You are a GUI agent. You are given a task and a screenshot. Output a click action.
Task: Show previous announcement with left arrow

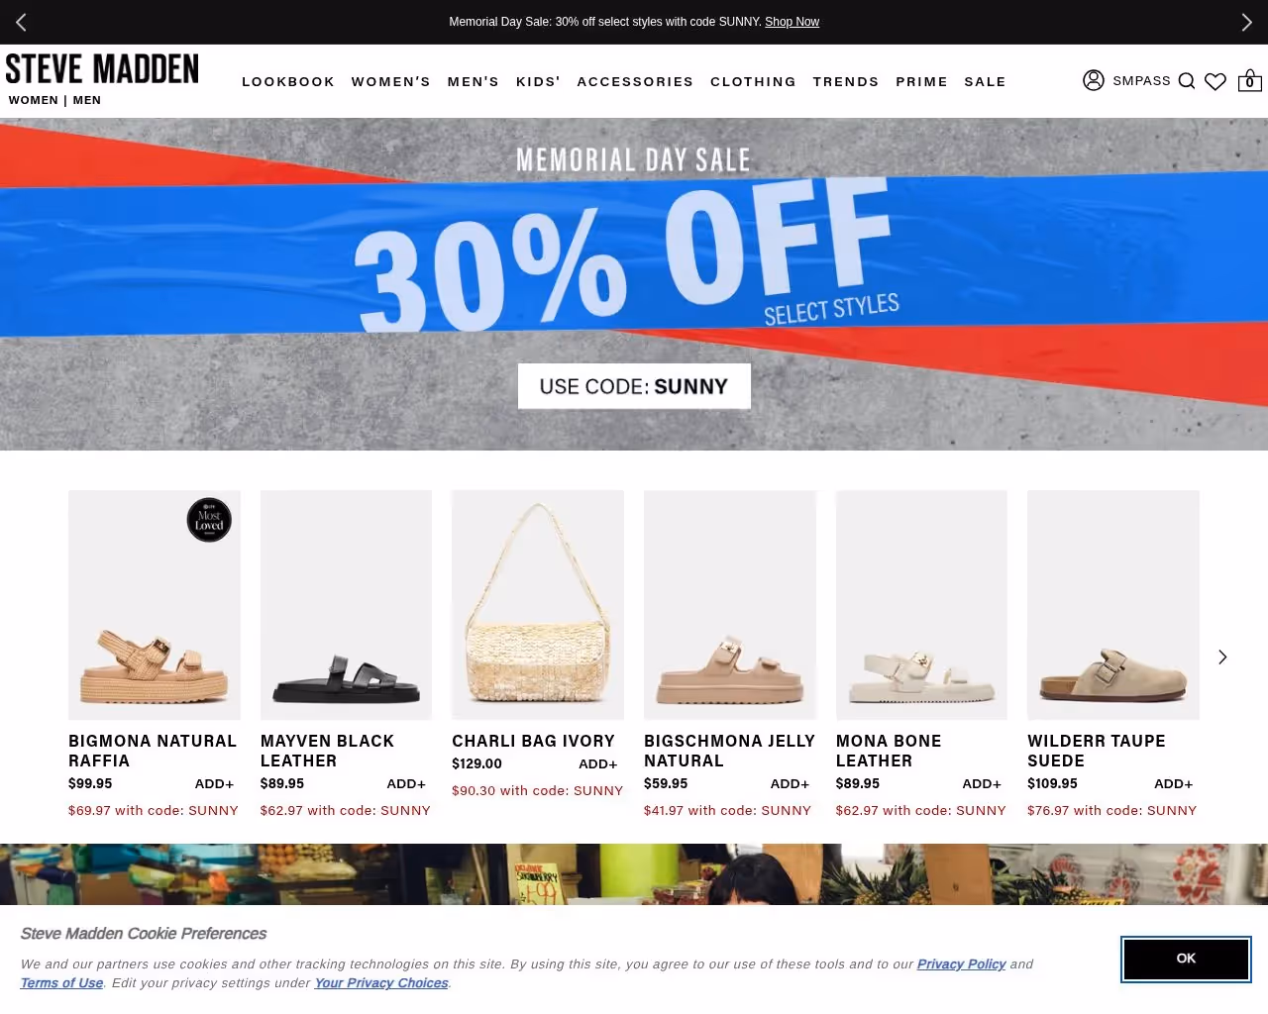[x=21, y=22]
